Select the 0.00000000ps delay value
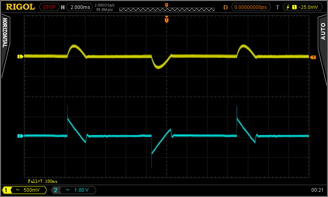328x197 pixels. coord(251,7)
